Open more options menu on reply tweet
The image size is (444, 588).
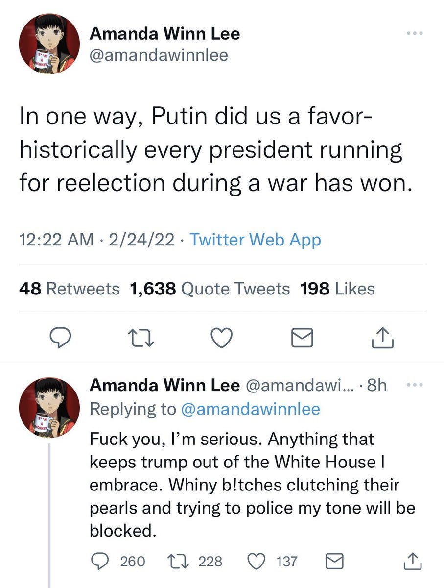coord(414,385)
